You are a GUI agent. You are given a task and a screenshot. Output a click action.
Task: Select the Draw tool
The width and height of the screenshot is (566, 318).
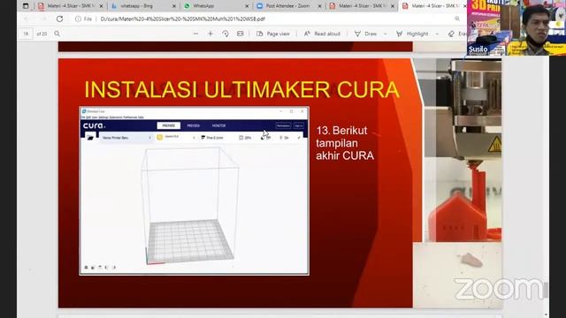click(x=365, y=34)
